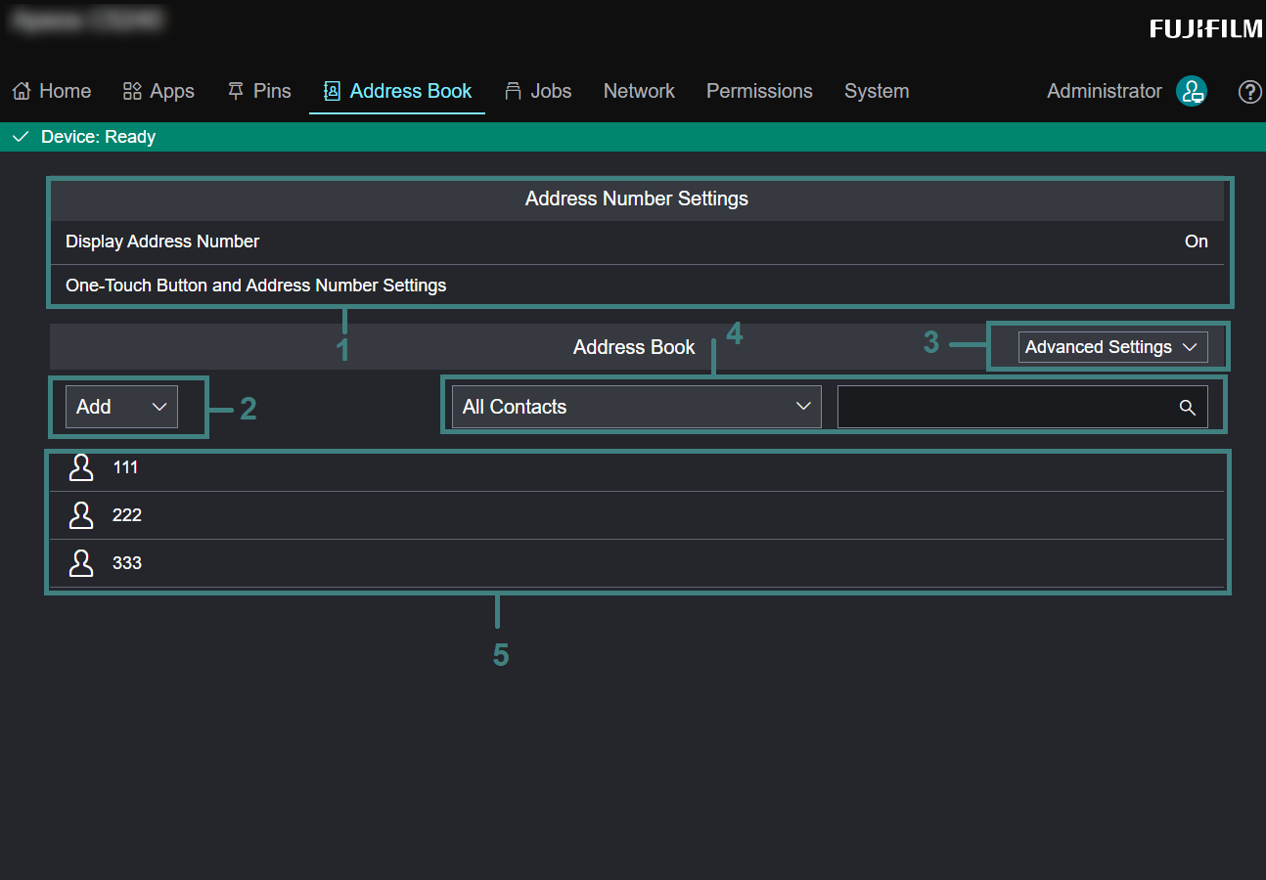Click the Pins pushpin icon

point(236,91)
